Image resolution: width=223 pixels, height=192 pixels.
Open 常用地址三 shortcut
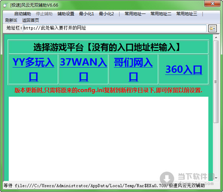[x=187, y=14]
